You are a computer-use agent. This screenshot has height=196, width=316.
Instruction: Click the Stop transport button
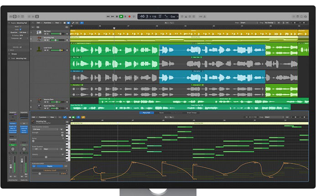point(117,16)
